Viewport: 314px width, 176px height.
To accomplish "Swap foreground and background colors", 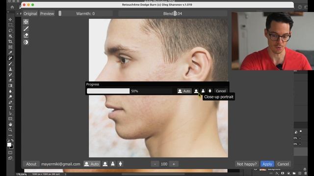I will click(x=12, y=140).
